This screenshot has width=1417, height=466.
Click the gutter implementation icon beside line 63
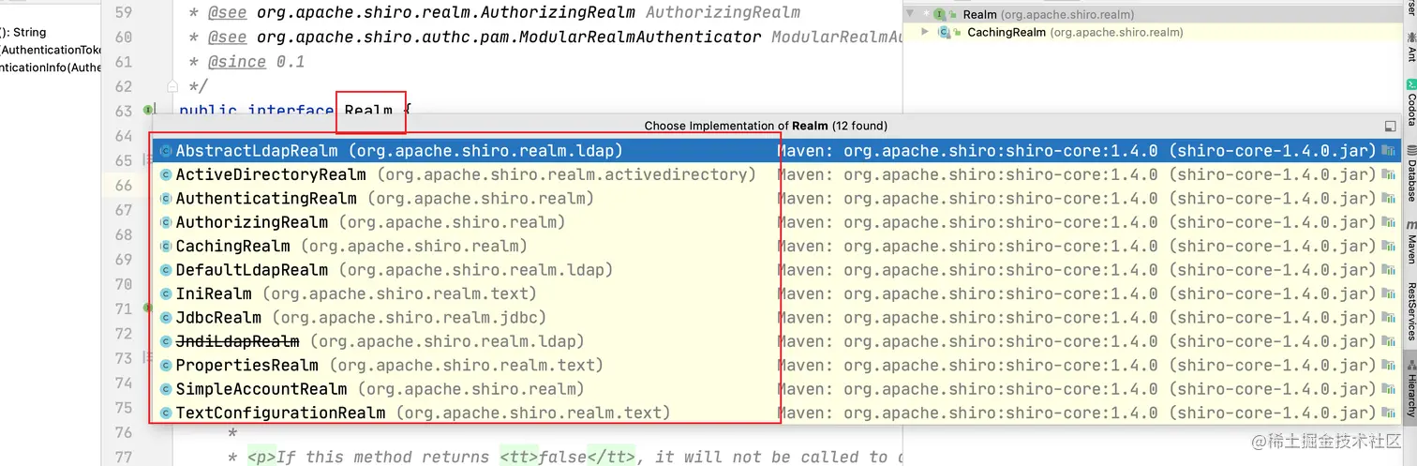pos(148,111)
